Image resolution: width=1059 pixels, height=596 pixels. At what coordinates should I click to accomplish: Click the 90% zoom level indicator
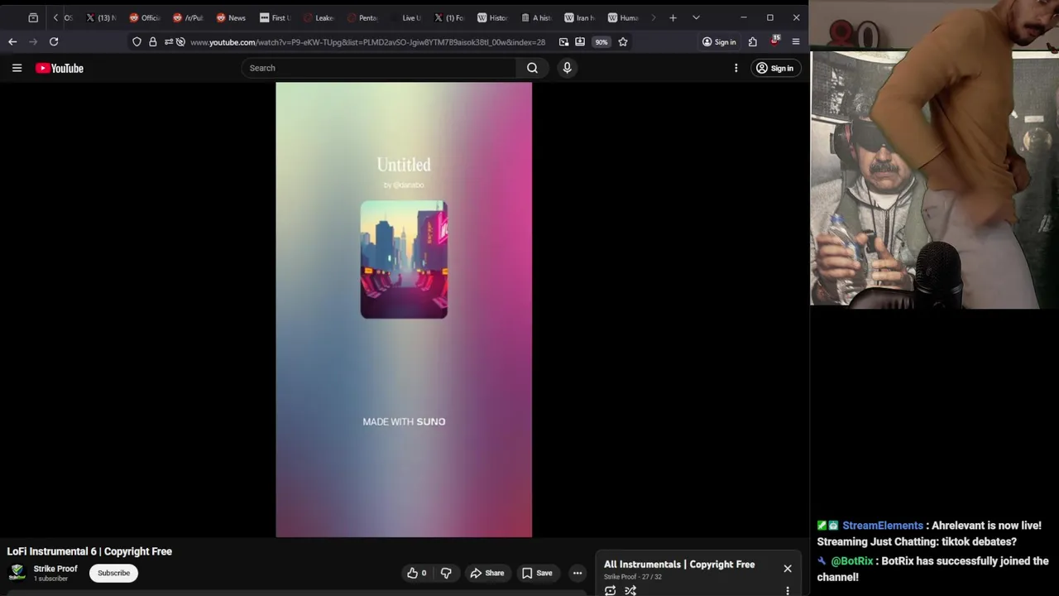[601, 41]
